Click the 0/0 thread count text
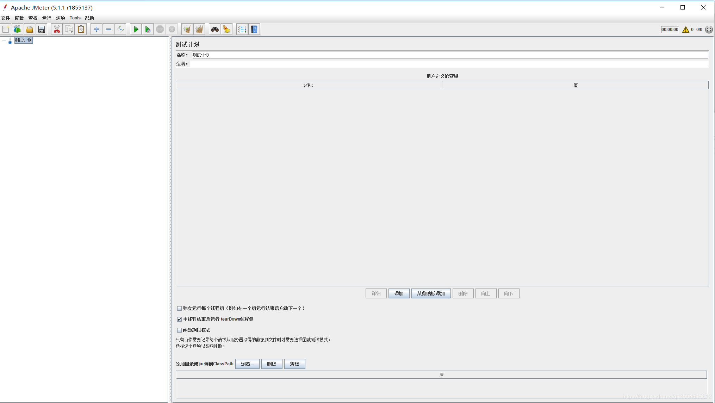The height and width of the screenshot is (403, 715). [x=699, y=30]
